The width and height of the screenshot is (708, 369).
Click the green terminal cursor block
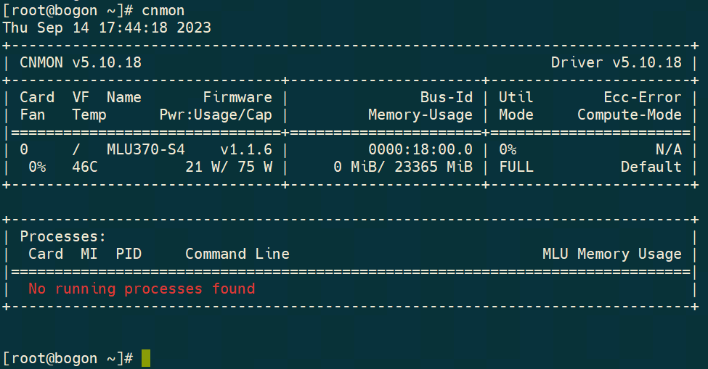point(146,358)
